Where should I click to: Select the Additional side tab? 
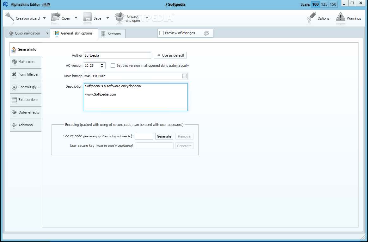(26, 125)
